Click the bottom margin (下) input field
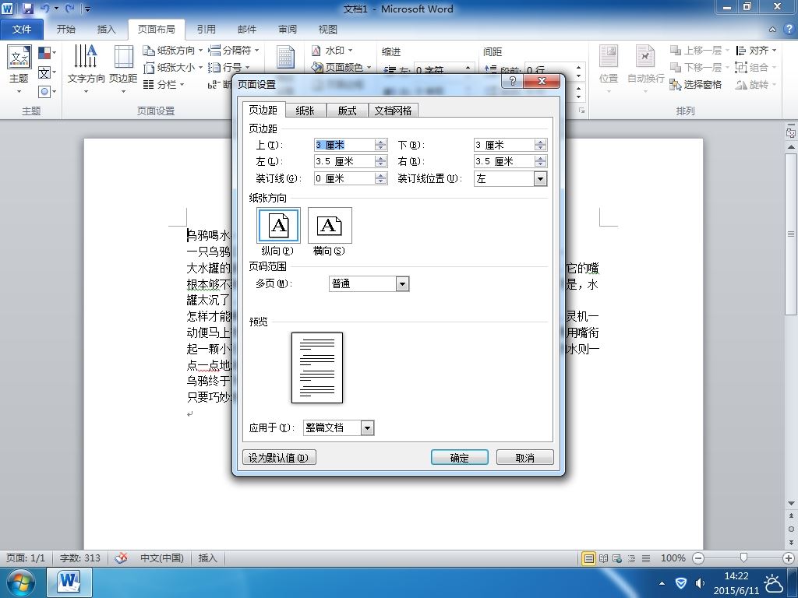This screenshot has height=598, width=798. pyautogui.click(x=504, y=145)
